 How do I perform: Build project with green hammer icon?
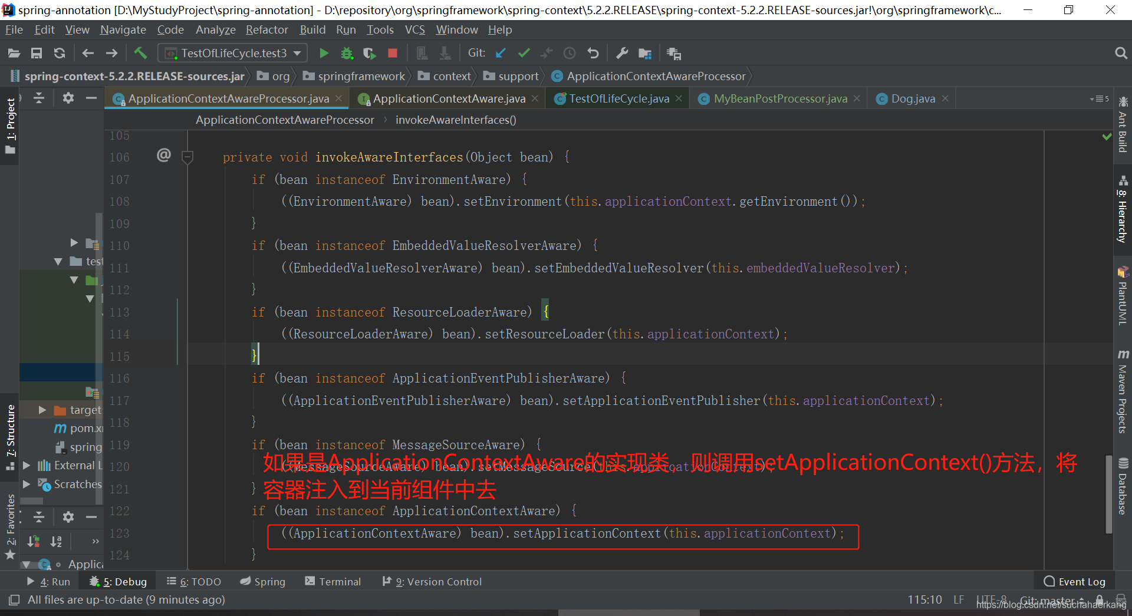point(140,53)
